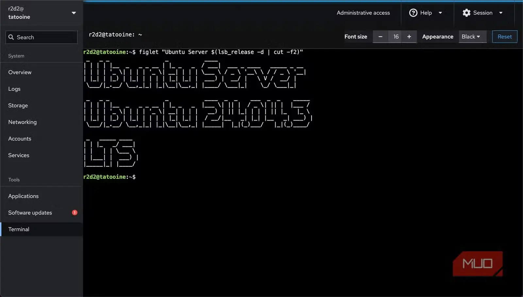Open the Accounts page
The image size is (523, 297).
point(42,139)
